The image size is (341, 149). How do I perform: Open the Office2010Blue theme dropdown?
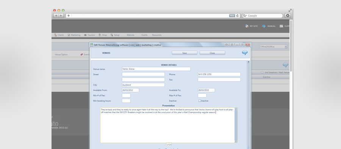click(286, 47)
